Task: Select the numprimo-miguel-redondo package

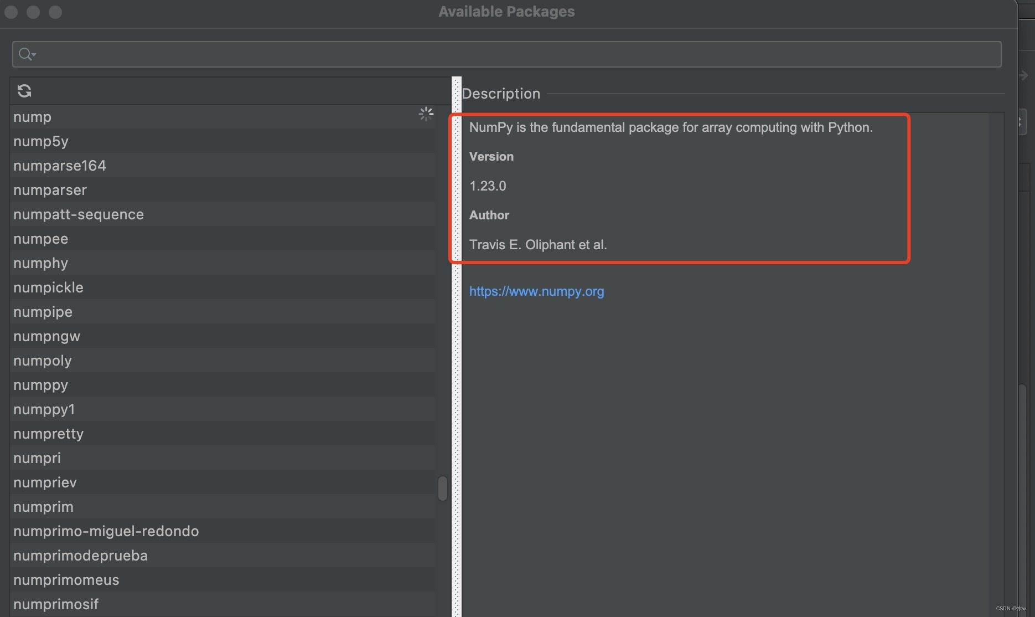Action: 222,531
